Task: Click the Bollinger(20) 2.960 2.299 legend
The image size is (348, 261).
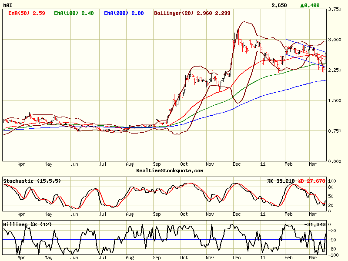Action: pos(192,13)
